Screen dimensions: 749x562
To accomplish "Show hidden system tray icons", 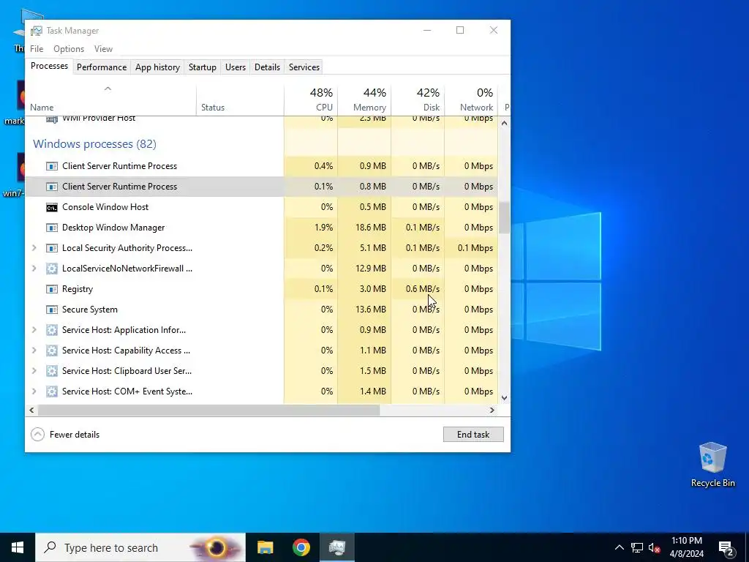I will point(619,547).
